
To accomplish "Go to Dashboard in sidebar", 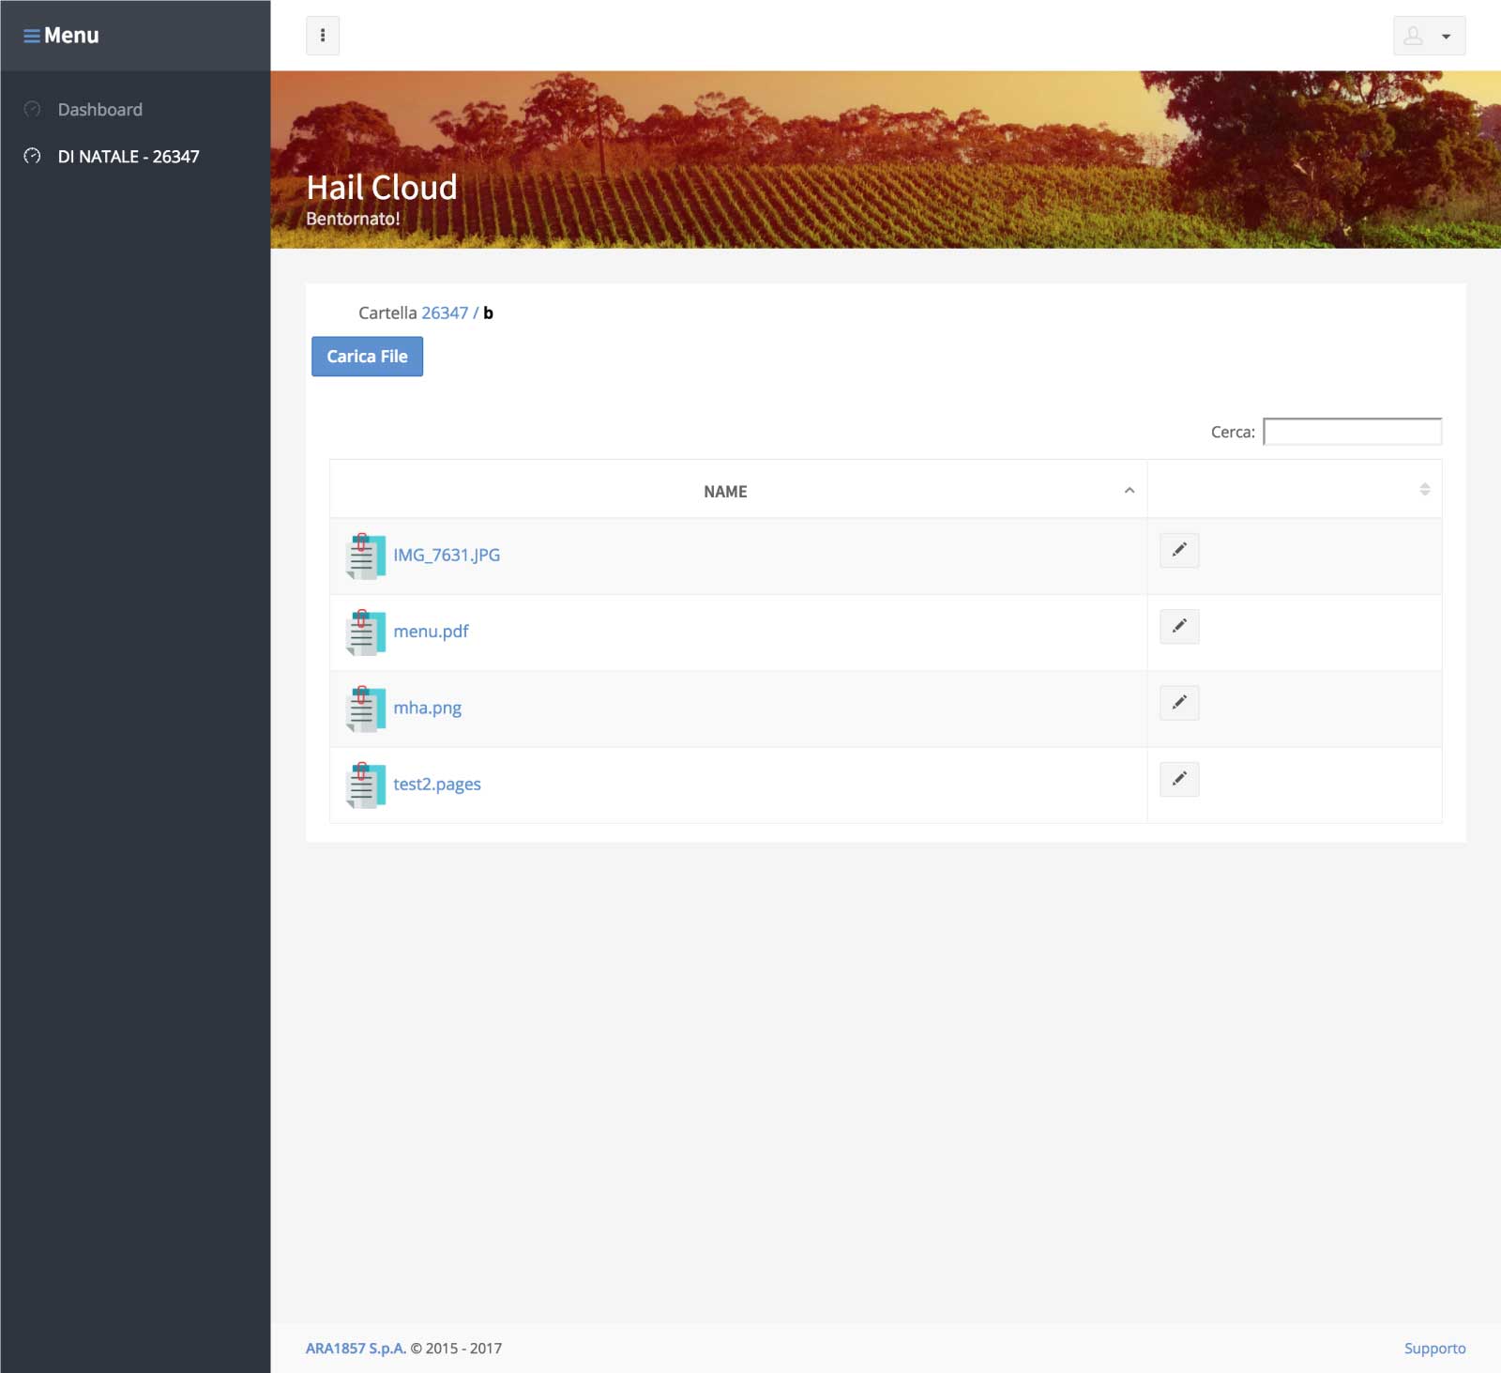I will point(99,110).
